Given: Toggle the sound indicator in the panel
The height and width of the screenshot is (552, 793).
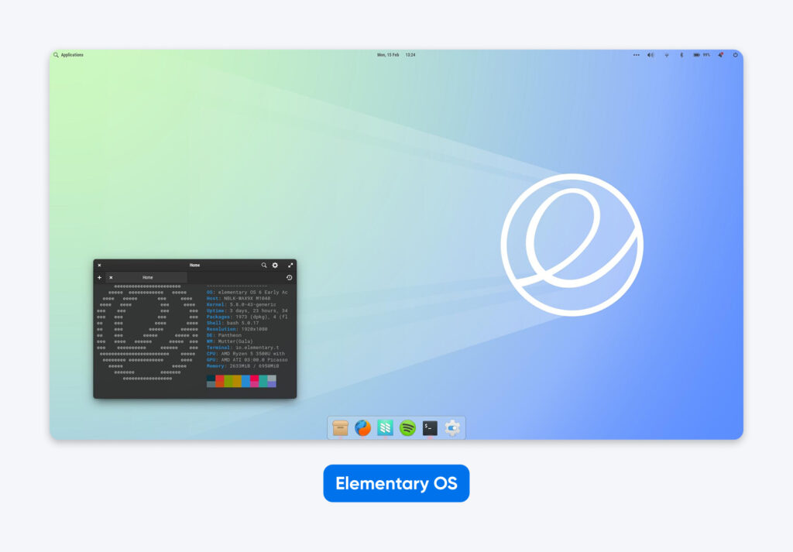Looking at the screenshot, I should 651,55.
